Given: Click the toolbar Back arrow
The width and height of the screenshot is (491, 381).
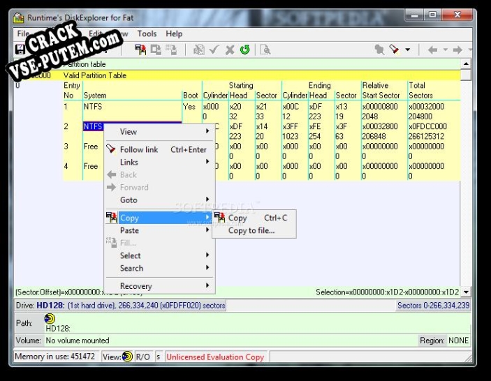Looking at the screenshot, I should (432, 50).
